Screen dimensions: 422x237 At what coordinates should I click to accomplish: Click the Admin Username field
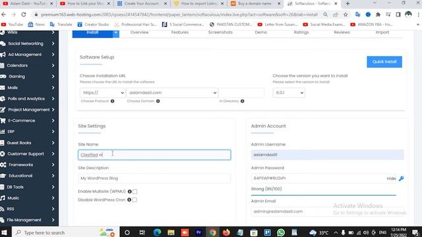328,155
